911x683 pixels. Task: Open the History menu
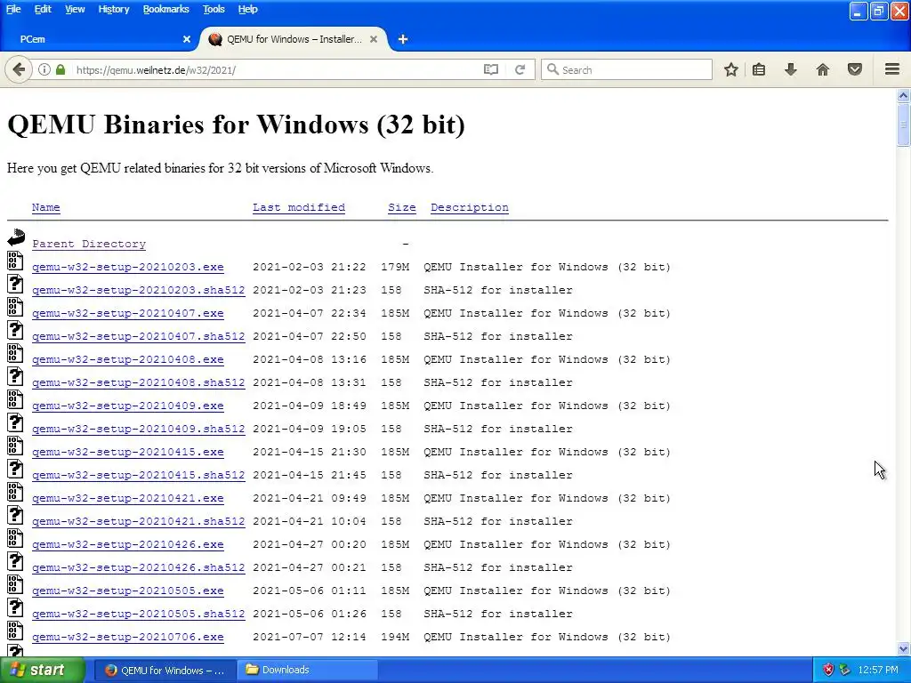(113, 9)
